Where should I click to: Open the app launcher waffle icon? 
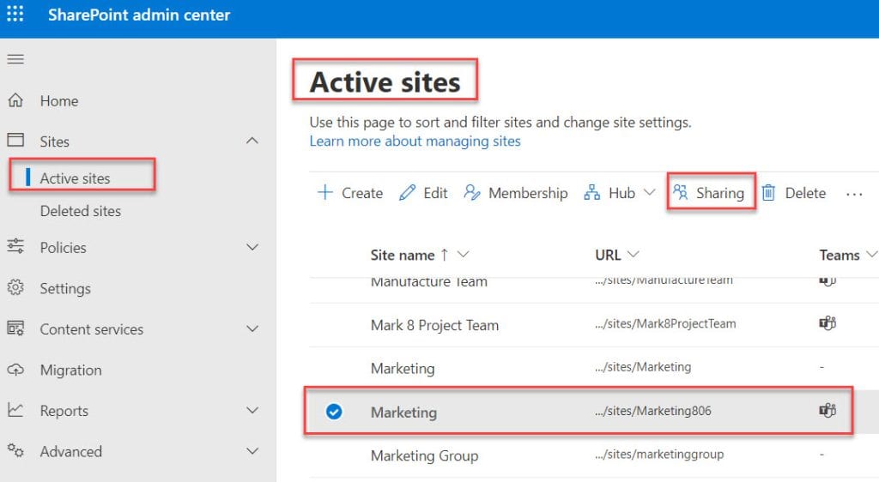[x=15, y=14]
